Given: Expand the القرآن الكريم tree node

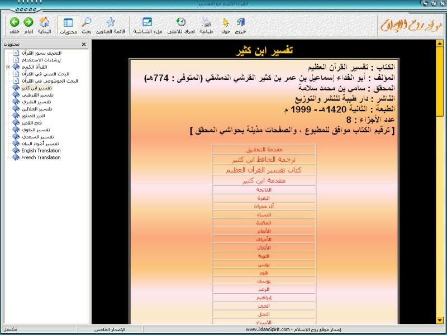Looking at the screenshot, I should 8,67.
